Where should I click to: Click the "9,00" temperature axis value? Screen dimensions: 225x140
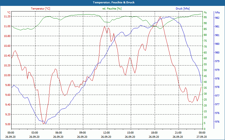[8, 124]
